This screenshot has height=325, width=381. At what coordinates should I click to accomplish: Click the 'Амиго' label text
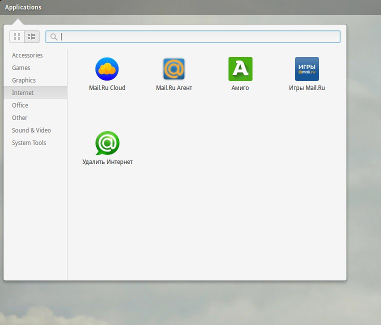click(x=240, y=88)
